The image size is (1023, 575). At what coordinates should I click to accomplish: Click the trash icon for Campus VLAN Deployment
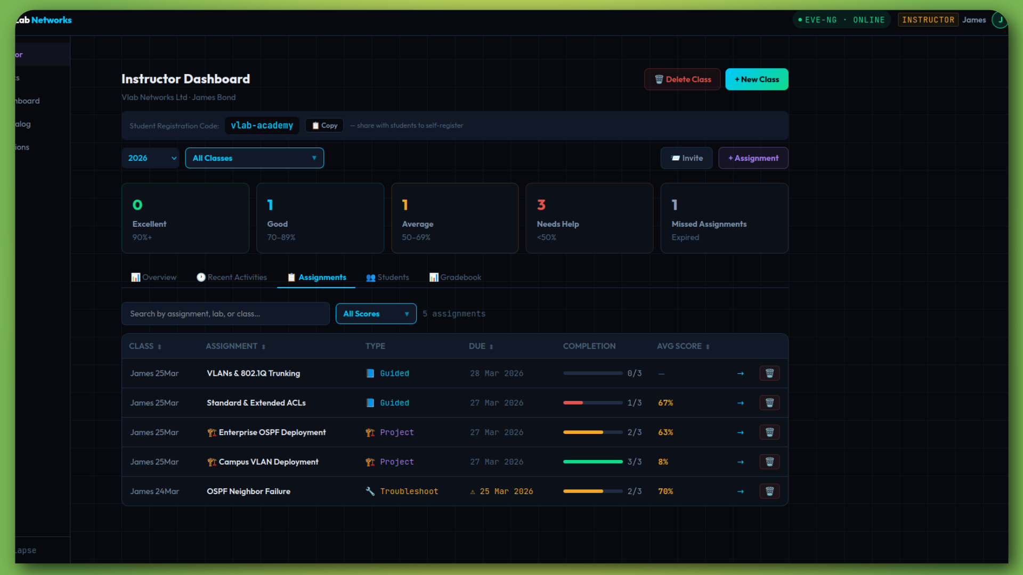pos(769,462)
